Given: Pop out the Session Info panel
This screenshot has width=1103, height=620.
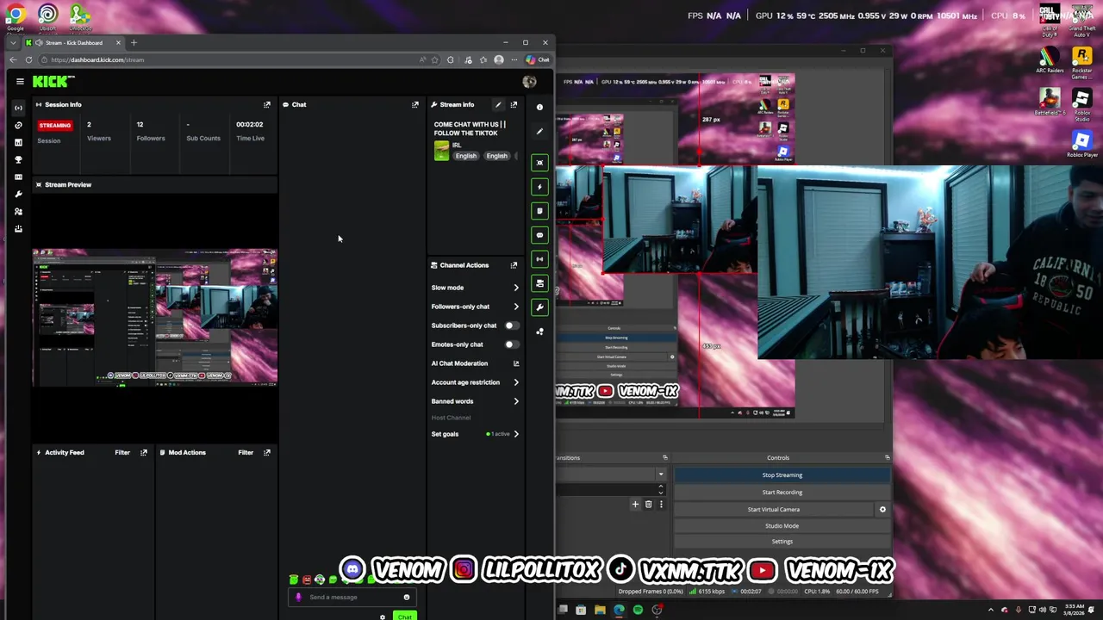Looking at the screenshot, I should 267,104.
